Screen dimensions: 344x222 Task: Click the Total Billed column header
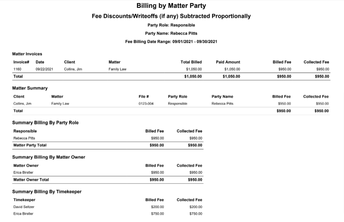(191, 62)
